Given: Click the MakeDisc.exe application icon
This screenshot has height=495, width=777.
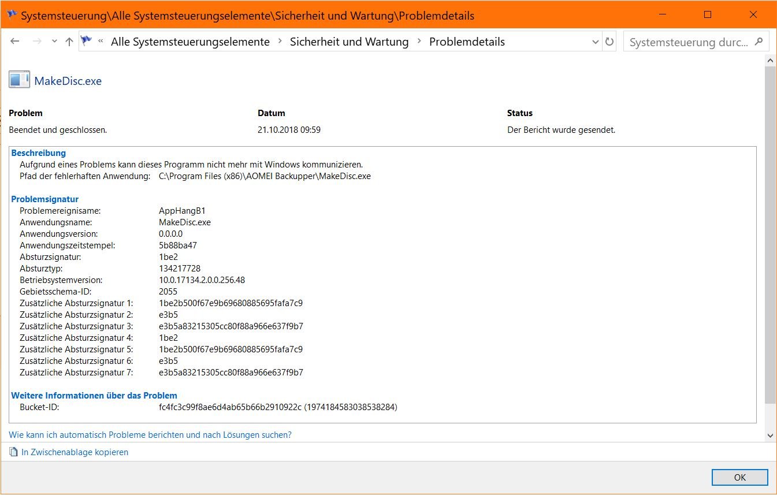Looking at the screenshot, I should [x=19, y=80].
